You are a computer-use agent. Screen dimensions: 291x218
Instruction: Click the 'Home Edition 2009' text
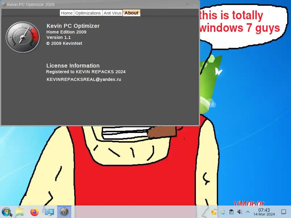pyautogui.click(x=66, y=32)
